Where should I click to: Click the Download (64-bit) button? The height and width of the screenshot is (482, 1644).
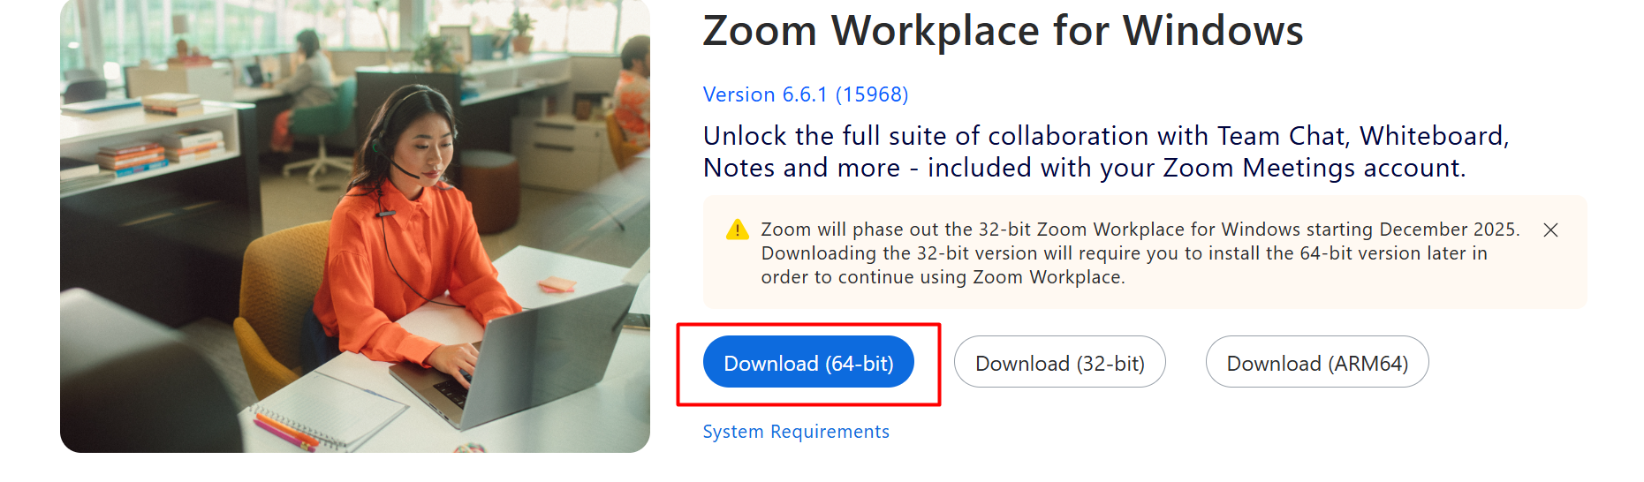(808, 363)
